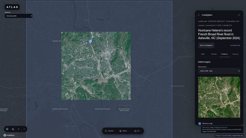Click the Buncombe County, North Carolina label
The width and height of the screenshot is (246, 138).
coord(124,110)
